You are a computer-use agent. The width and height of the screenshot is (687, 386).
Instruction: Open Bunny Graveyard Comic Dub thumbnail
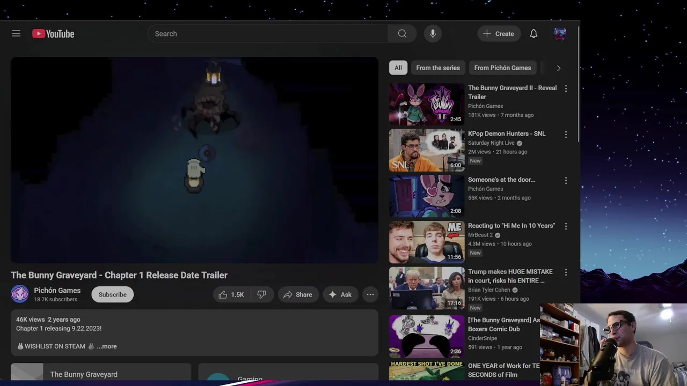click(427, 336)
